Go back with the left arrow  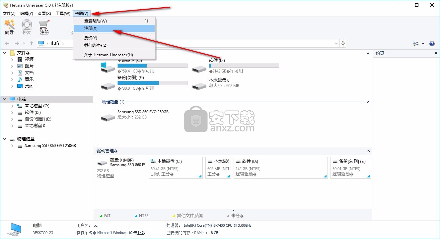[x=7, y=43]
